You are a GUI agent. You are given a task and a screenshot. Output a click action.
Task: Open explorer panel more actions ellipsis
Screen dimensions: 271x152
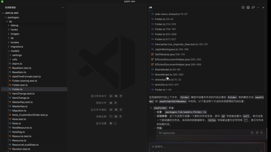(x=63, y=7)
